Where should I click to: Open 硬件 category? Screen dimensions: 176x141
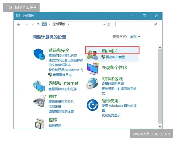(53, 96)
